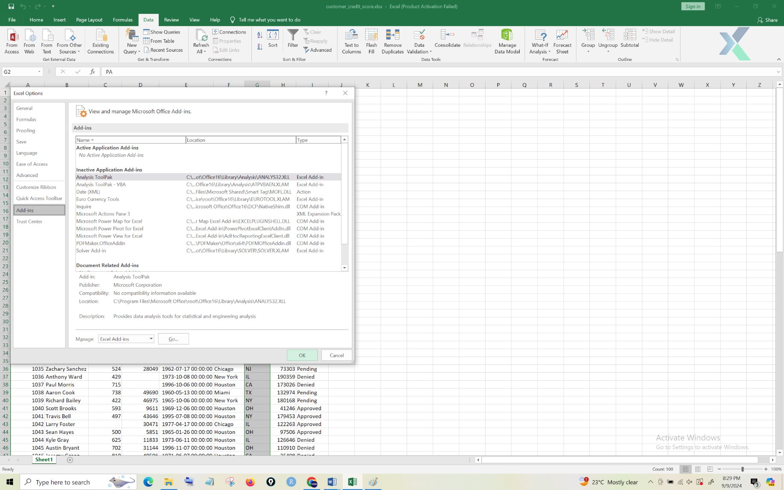Select Solver Add-in in the list
Viewport: 784px width, 490px height.
pos(208,251)
